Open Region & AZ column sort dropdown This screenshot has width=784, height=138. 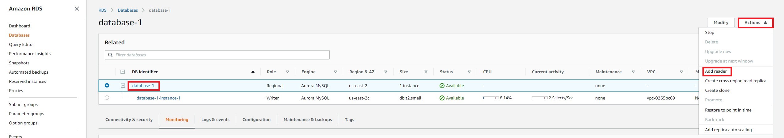tap(386, 72)
